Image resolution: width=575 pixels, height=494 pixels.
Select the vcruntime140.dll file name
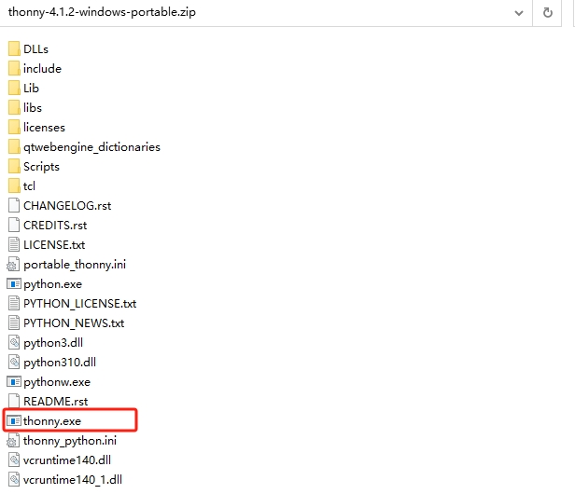click(67, 460)
